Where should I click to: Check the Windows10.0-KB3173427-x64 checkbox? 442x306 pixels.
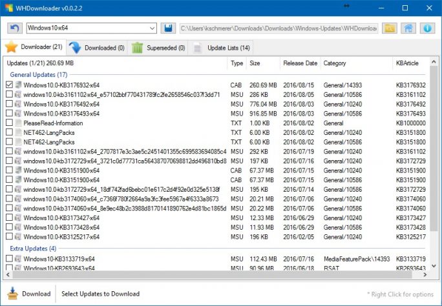pos(9,218)
